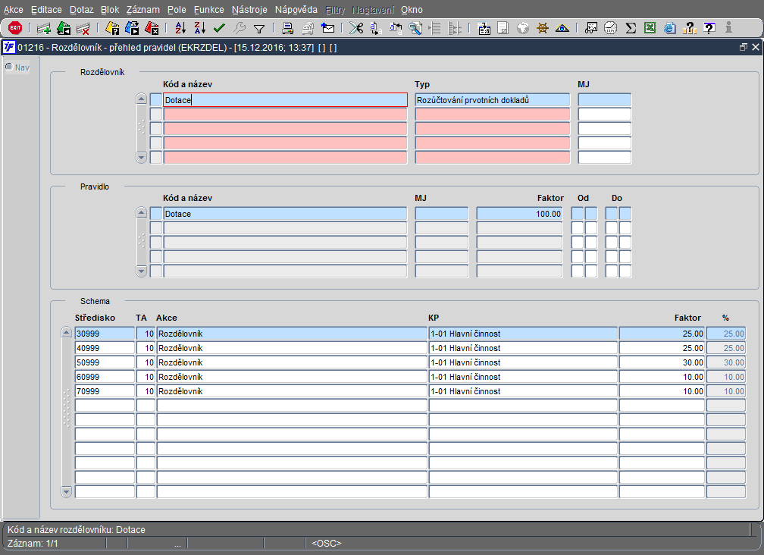Click the filter funnel icon
The image size is (764, 555).
(x=259, y=28)
